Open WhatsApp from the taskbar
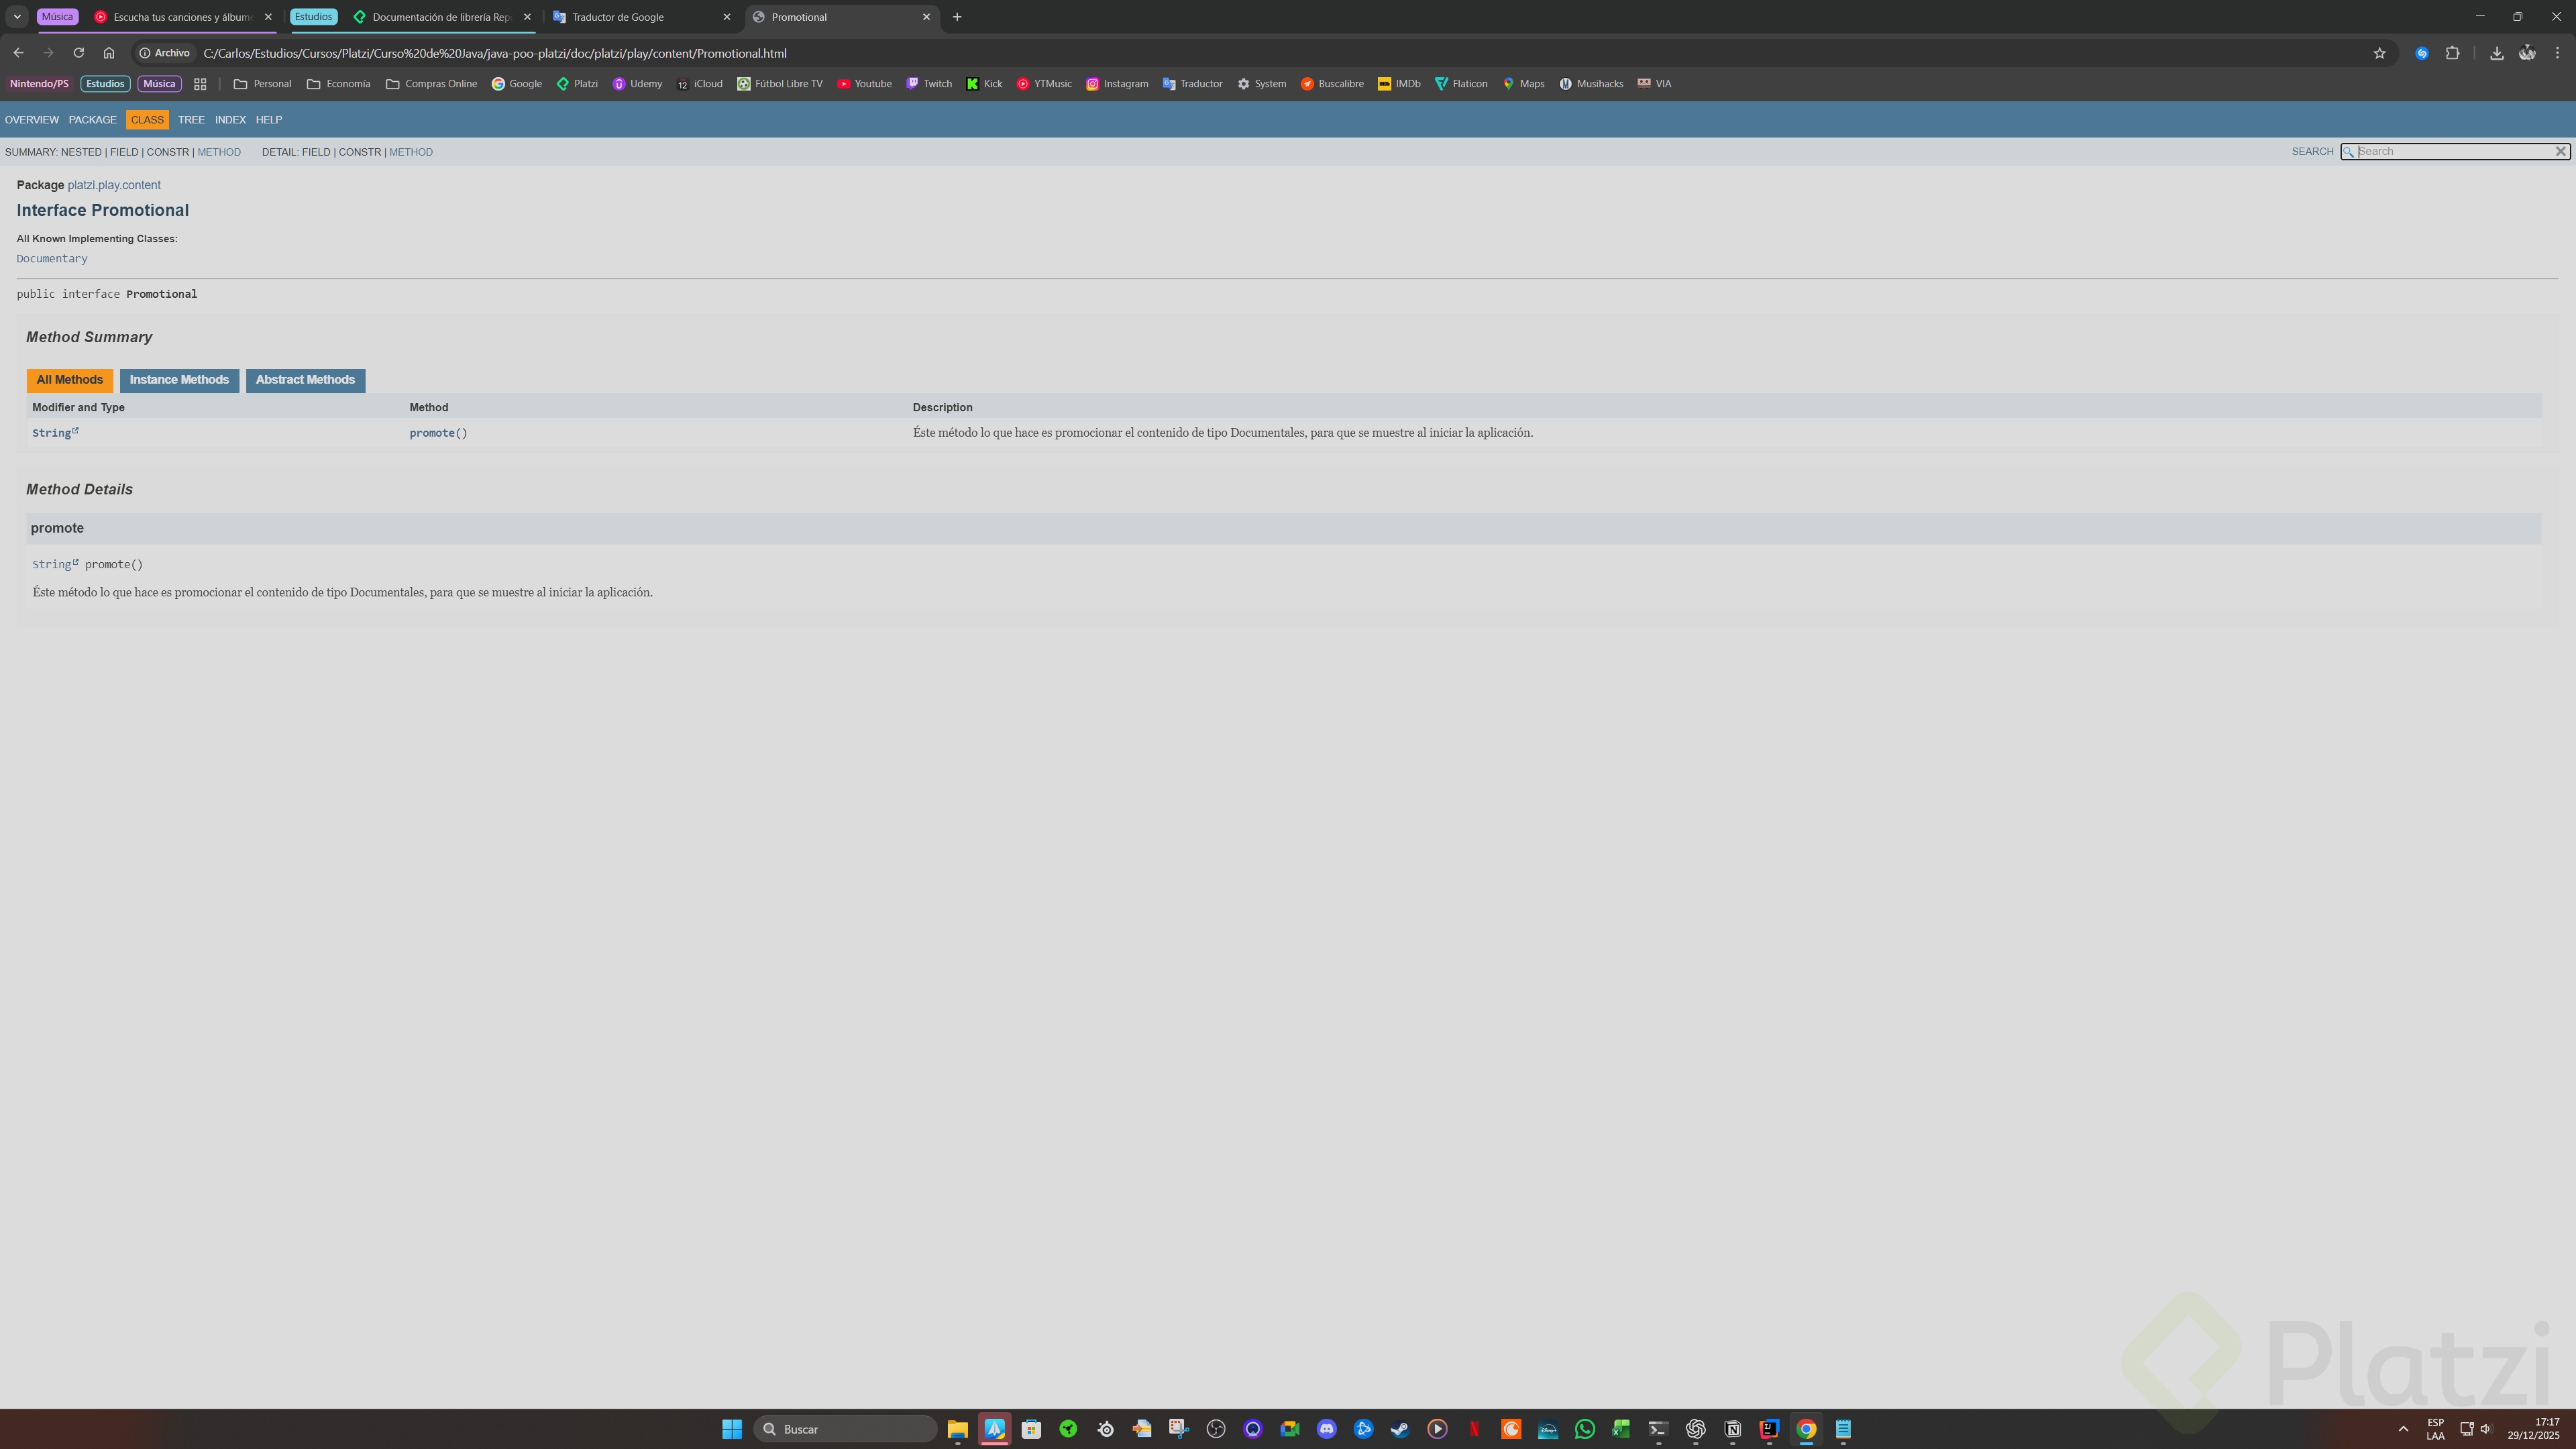 (1584, 1429)
